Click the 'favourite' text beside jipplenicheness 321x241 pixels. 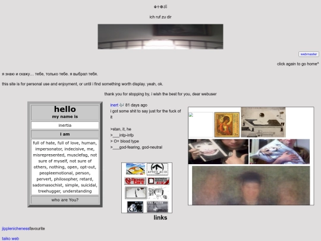37,229
